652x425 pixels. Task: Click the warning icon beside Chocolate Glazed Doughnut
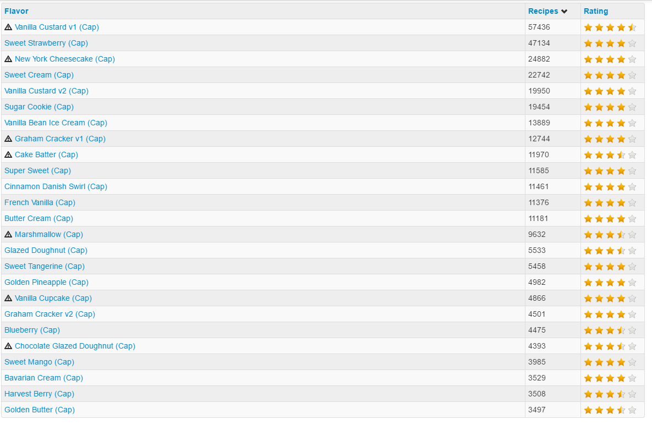[x=8, y=346]
